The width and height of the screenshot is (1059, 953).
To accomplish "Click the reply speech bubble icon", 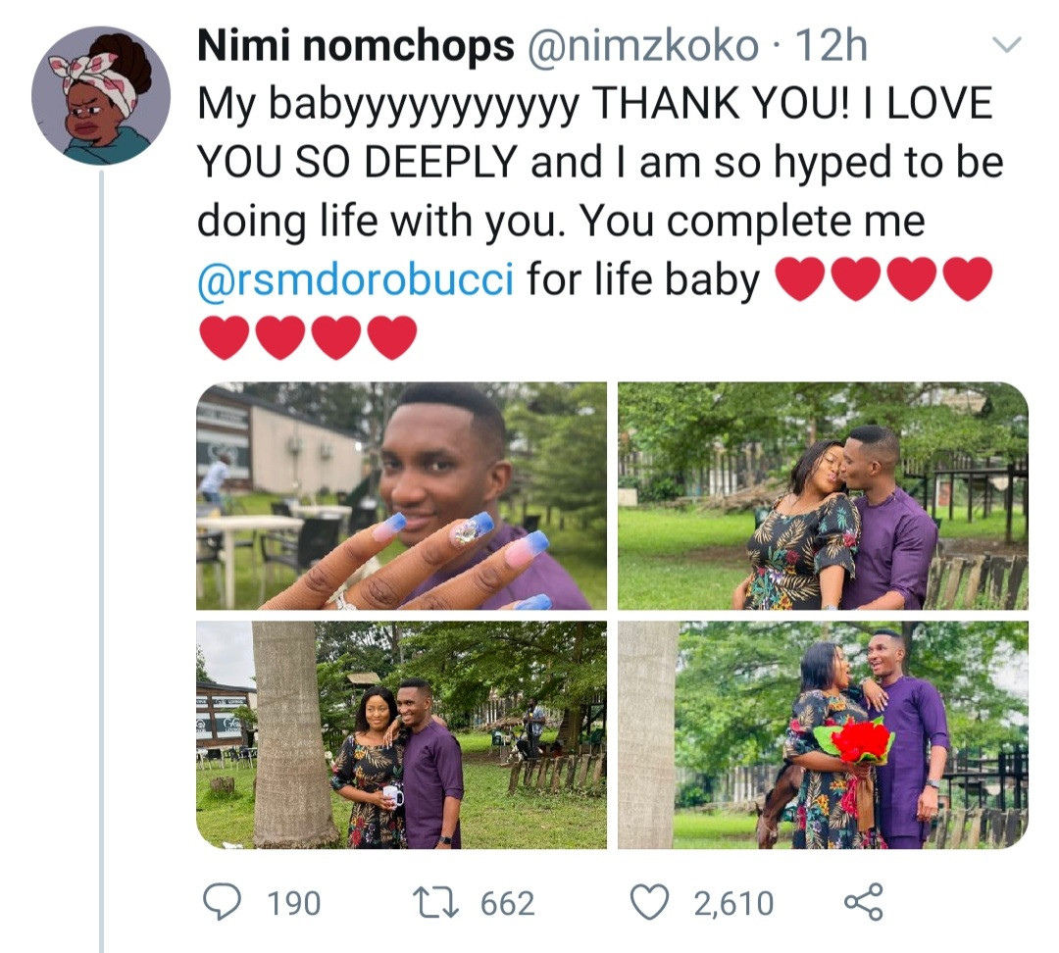I will tap(223, 903).
